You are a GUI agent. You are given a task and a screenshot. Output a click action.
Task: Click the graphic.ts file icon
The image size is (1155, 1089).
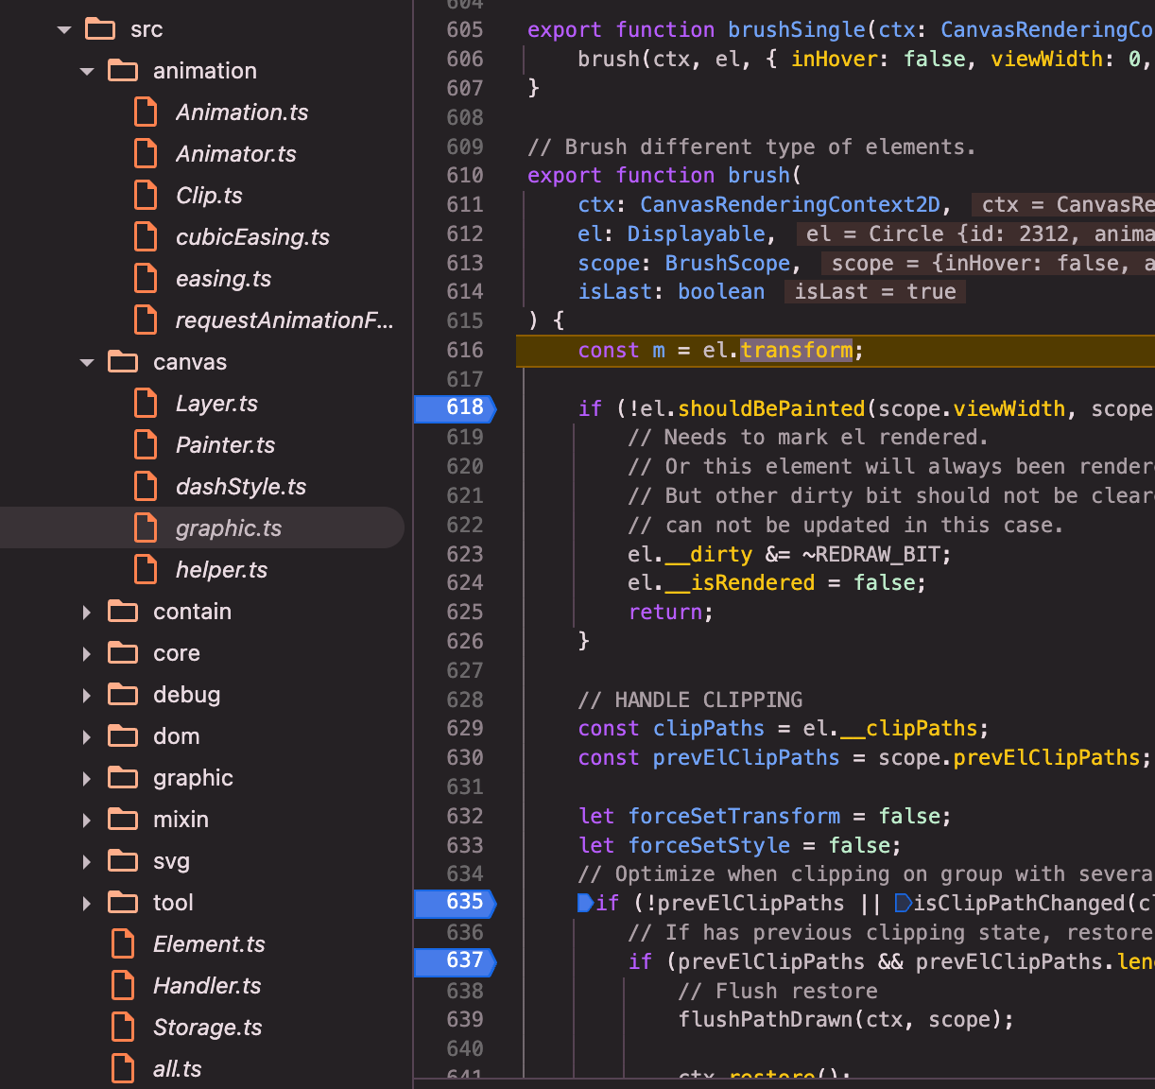tap(146, 528)
